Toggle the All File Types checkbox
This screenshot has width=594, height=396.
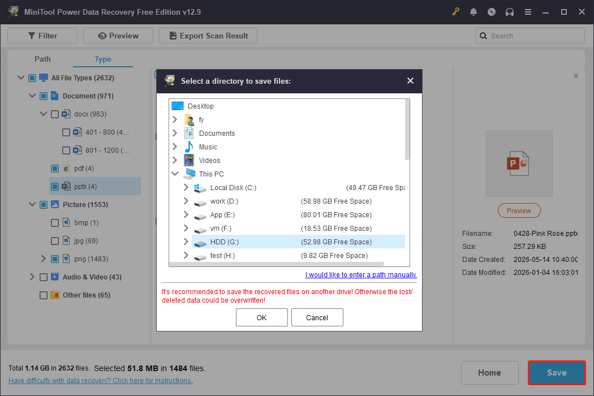[x=32, y=78]
